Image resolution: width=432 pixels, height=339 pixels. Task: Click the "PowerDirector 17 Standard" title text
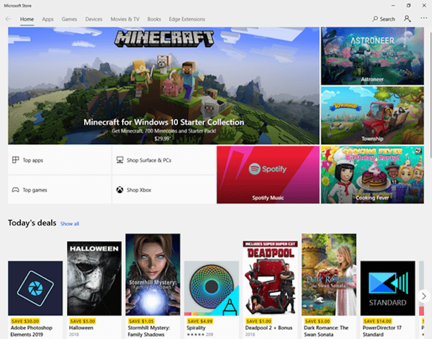(x=382, y=331)
